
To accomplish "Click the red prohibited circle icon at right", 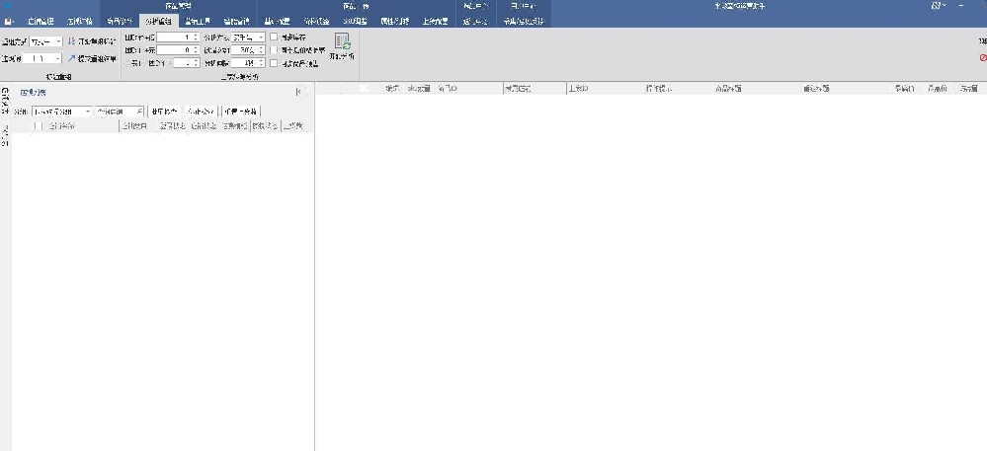I will (982, 58).
